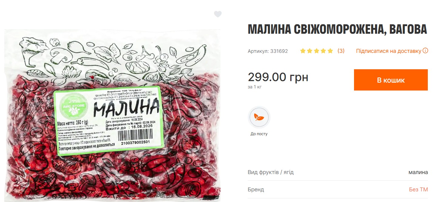436x202 pixels.
Task: Select the second rating star
Action: [x=310, y=51]
